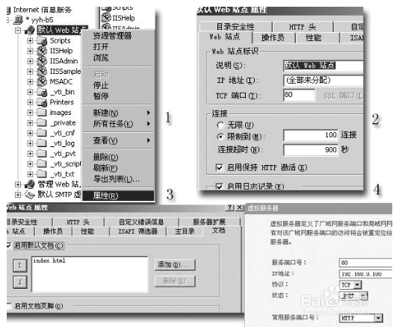The height and width of the screenshot is (327, 393).
Task: Toggle 启用默认文档 checkbox
Action: (x=8, y=246)
